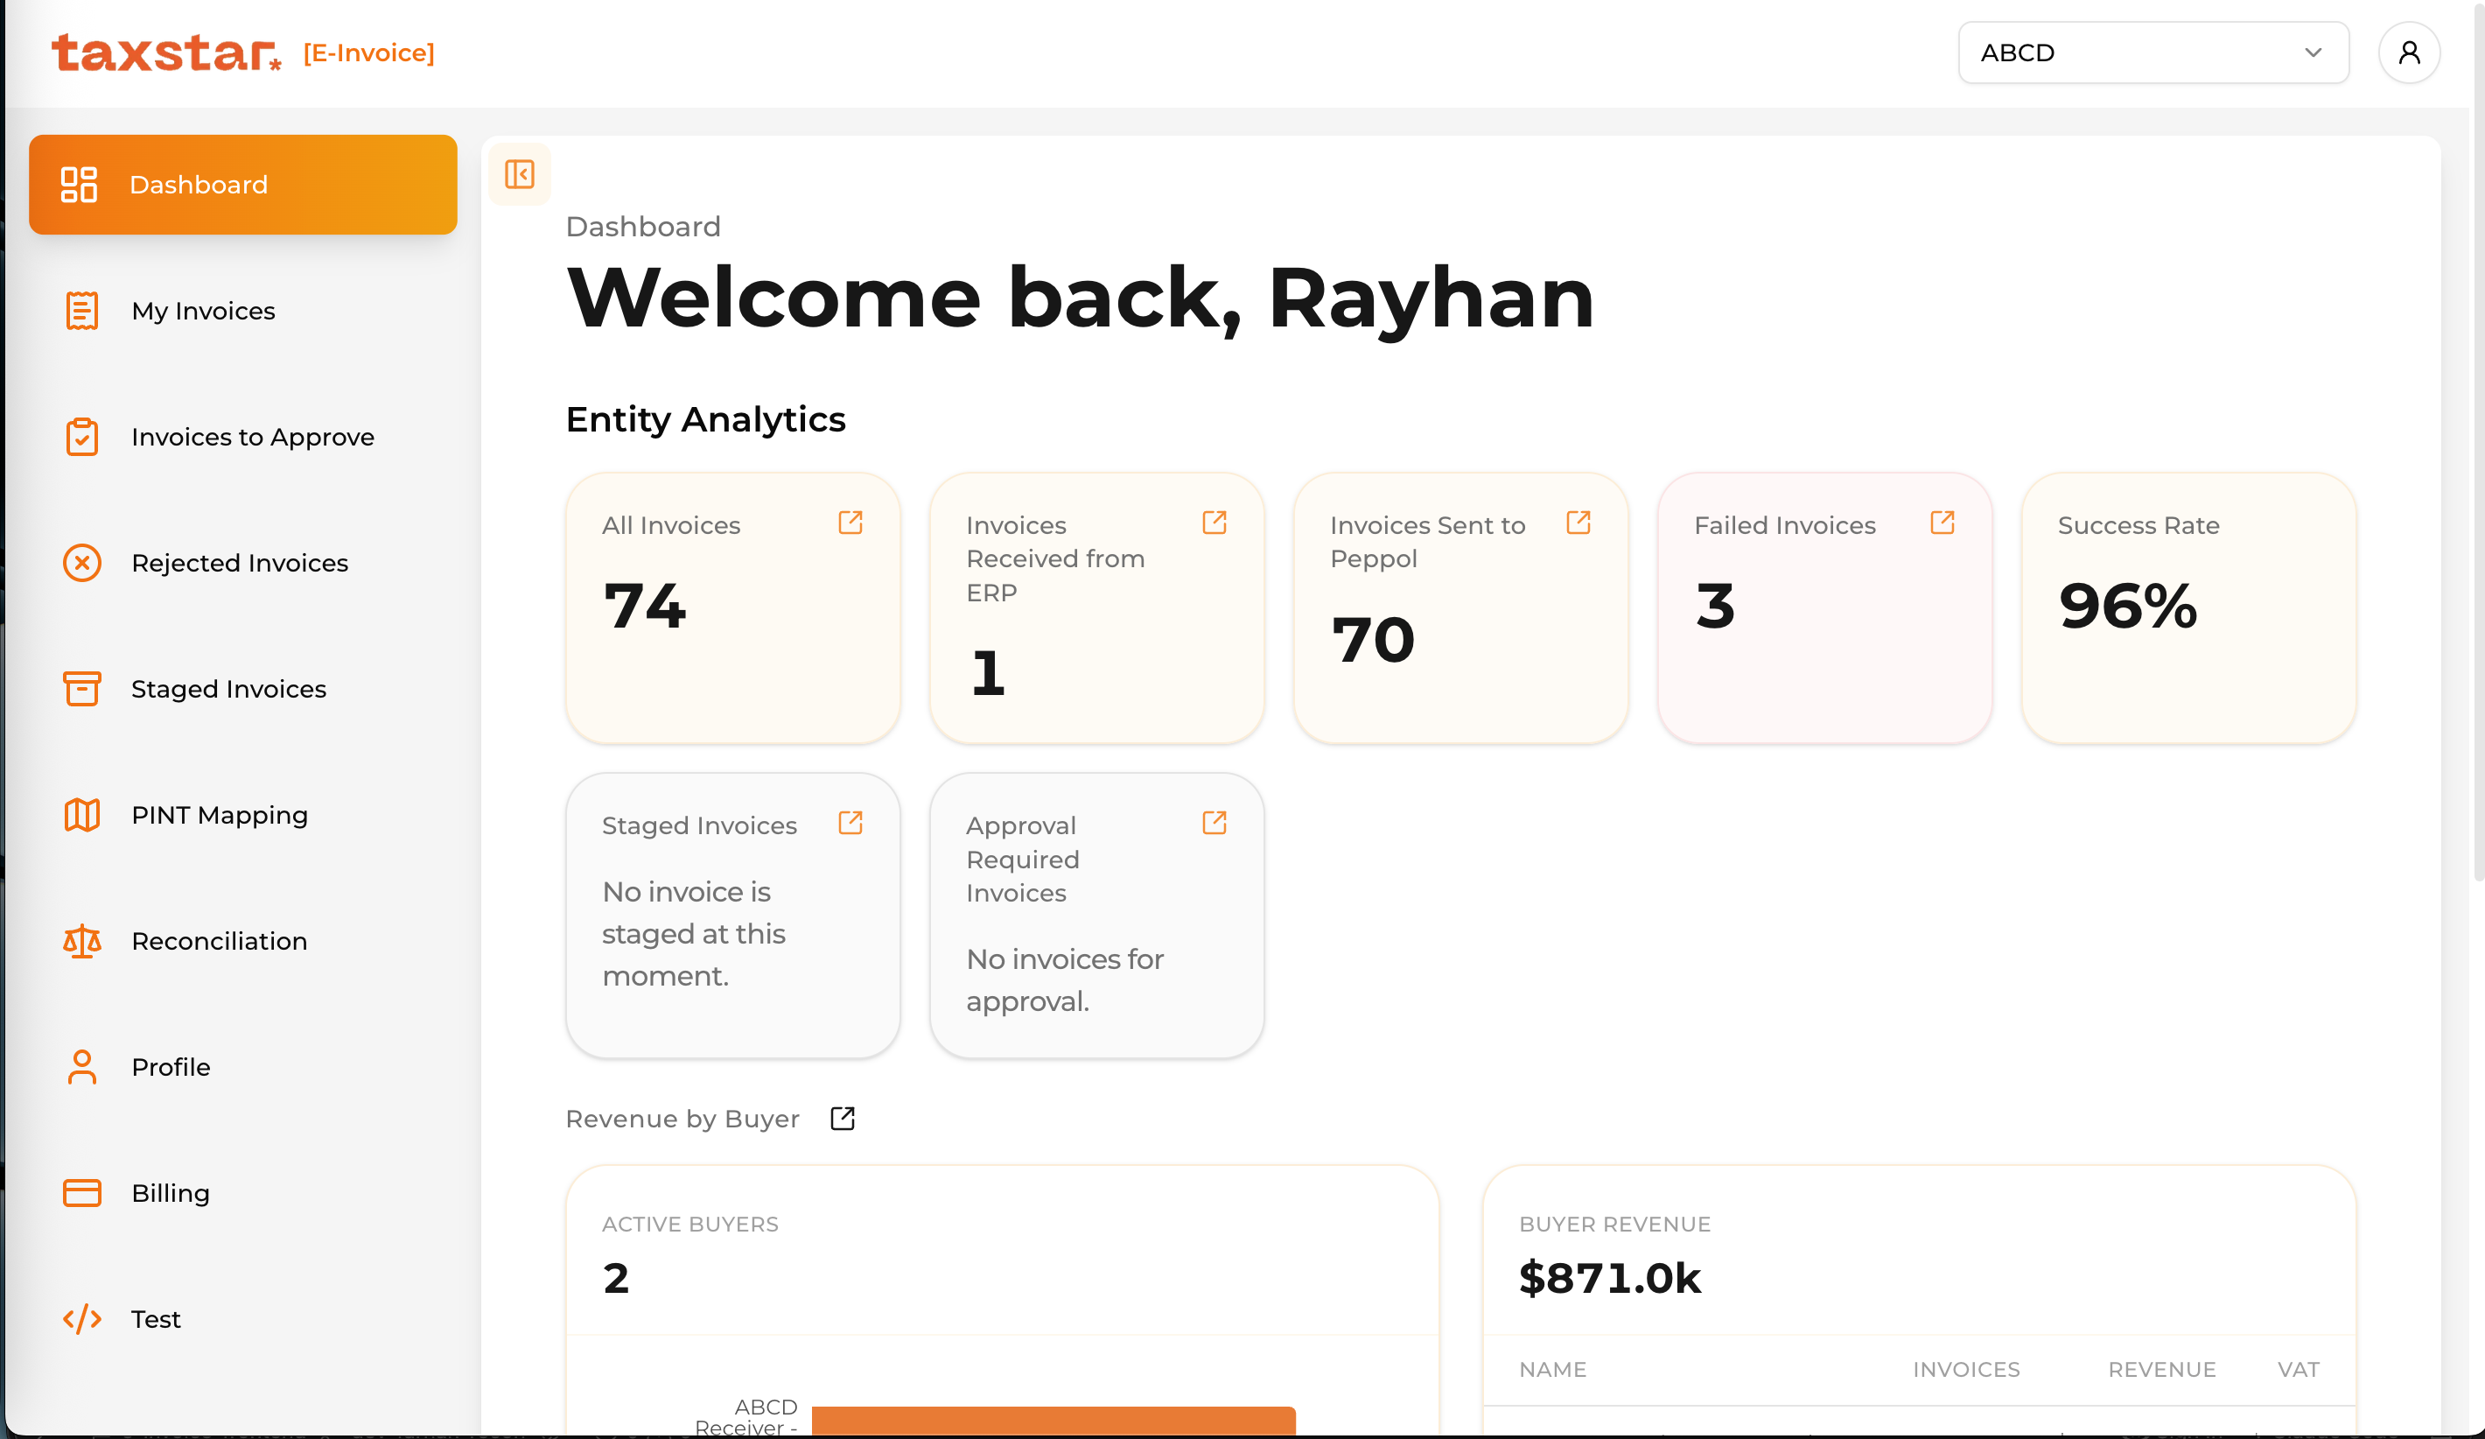The image size is (2485, 1439).
Task: Click the NAME column header
Action: pyautogui.click(x=1553, y=1369)
